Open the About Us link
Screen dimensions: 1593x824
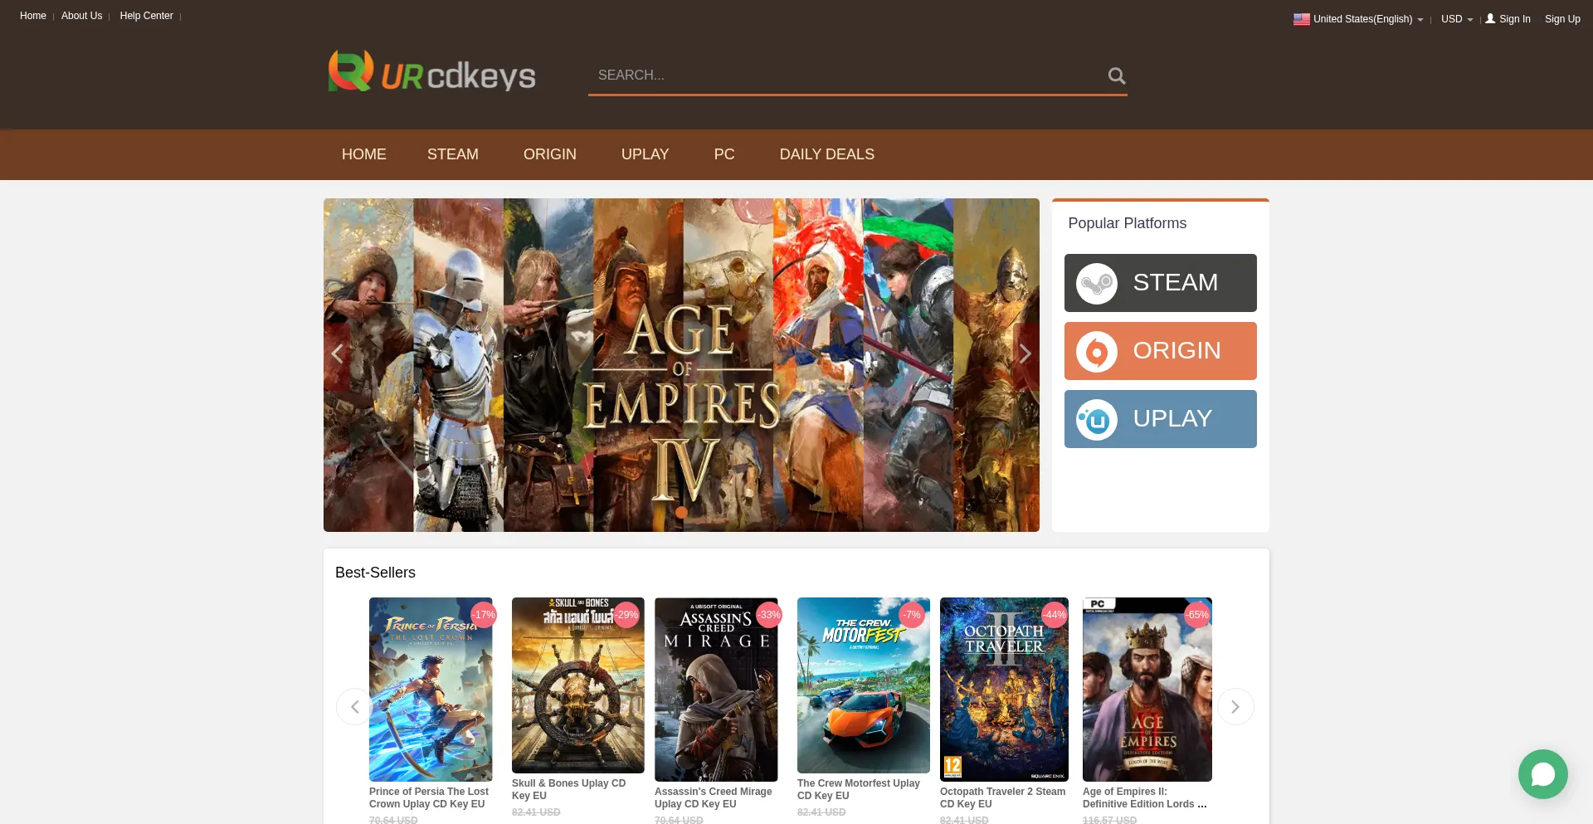click(82, 16)
